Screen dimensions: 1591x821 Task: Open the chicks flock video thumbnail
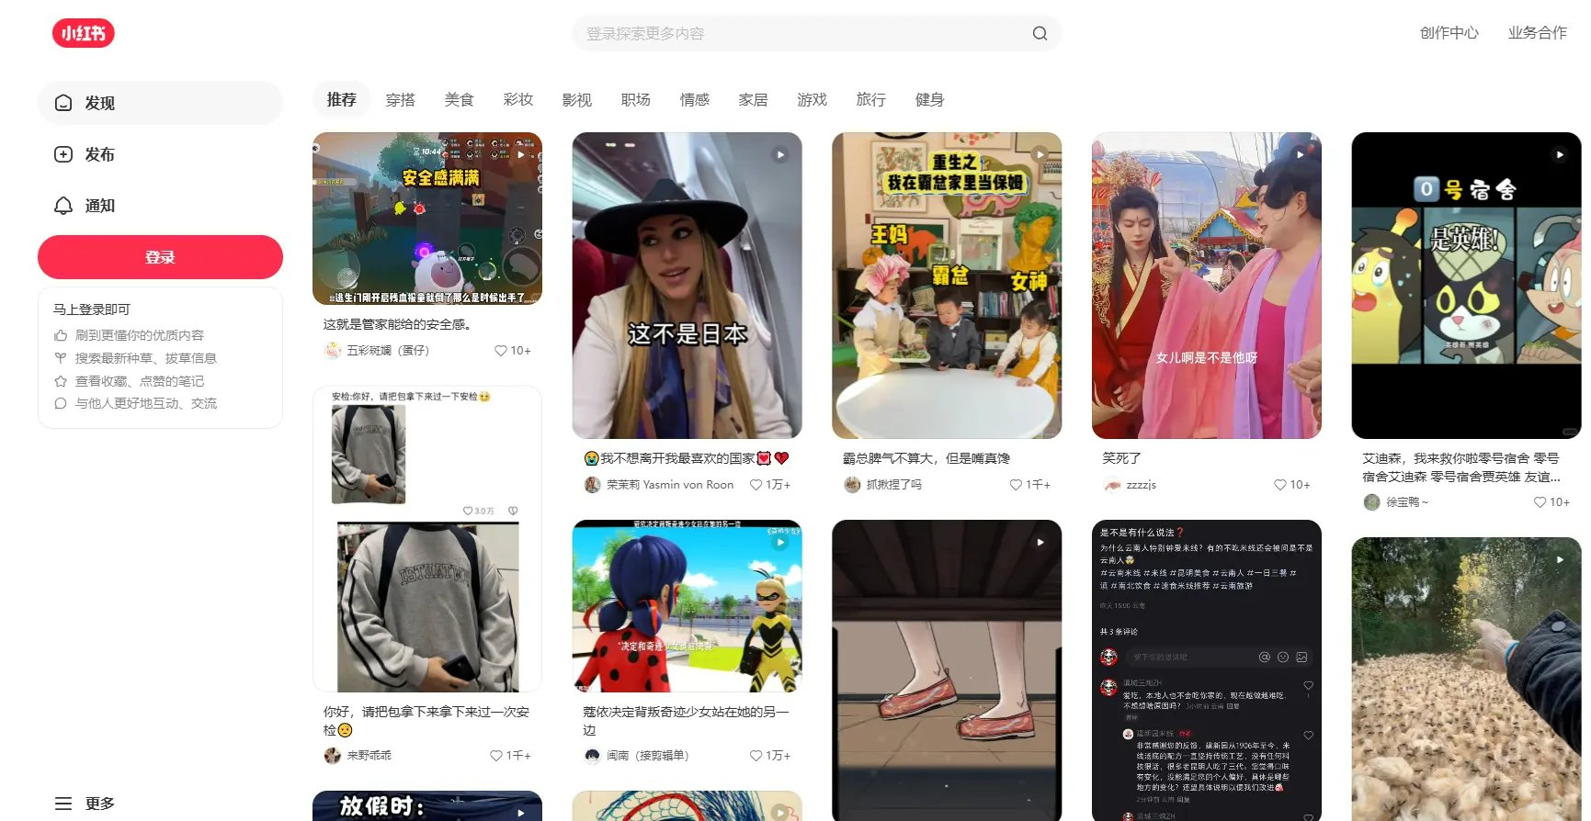point(1466,680)
